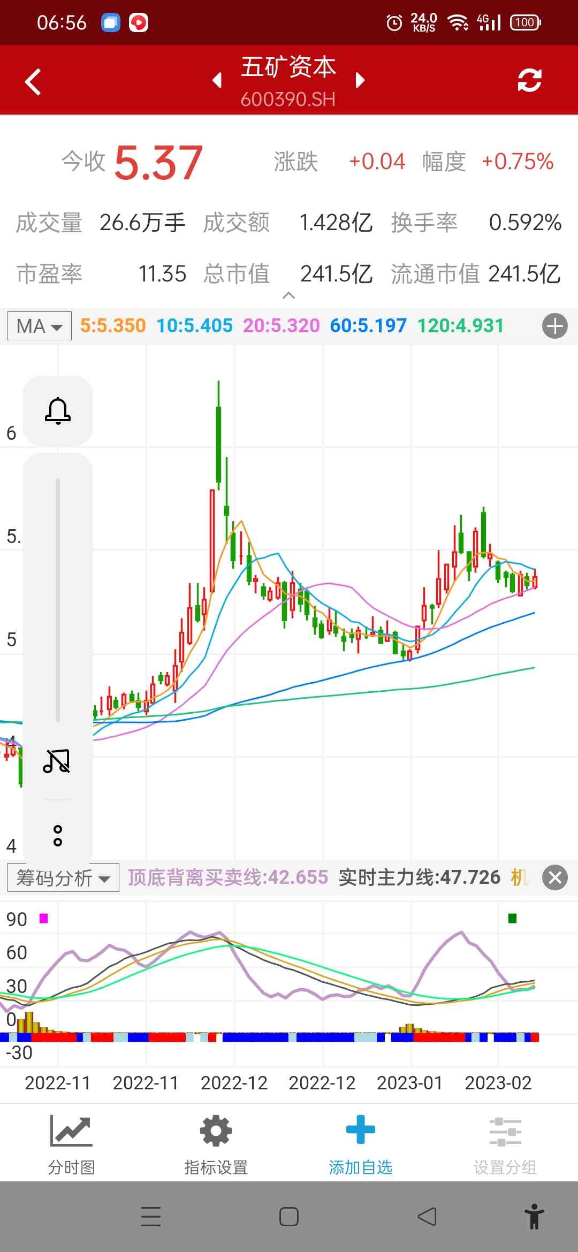Image resolution: width=578 pixels, height=1252 pixels.
Task: Tap the 顶底背离买卖线 indicator label
Action: click(228, 877)
